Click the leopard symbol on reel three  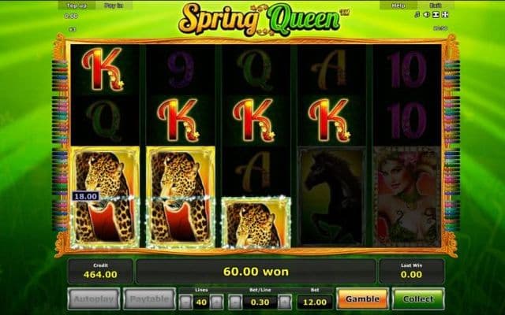pos(256,222)
